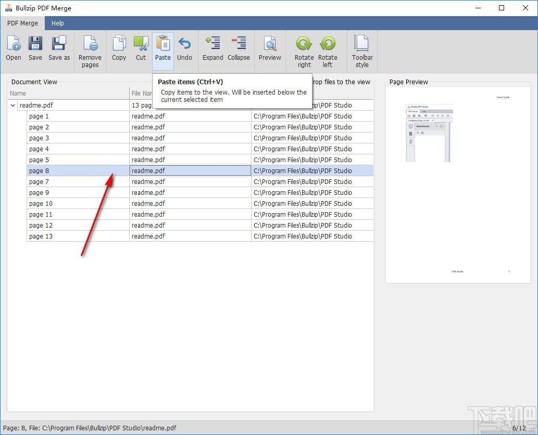Click readme.pdf file name in page 3 row
Image resolution: width=538 pixels, height=435 pixels.
tap(148, 138)
